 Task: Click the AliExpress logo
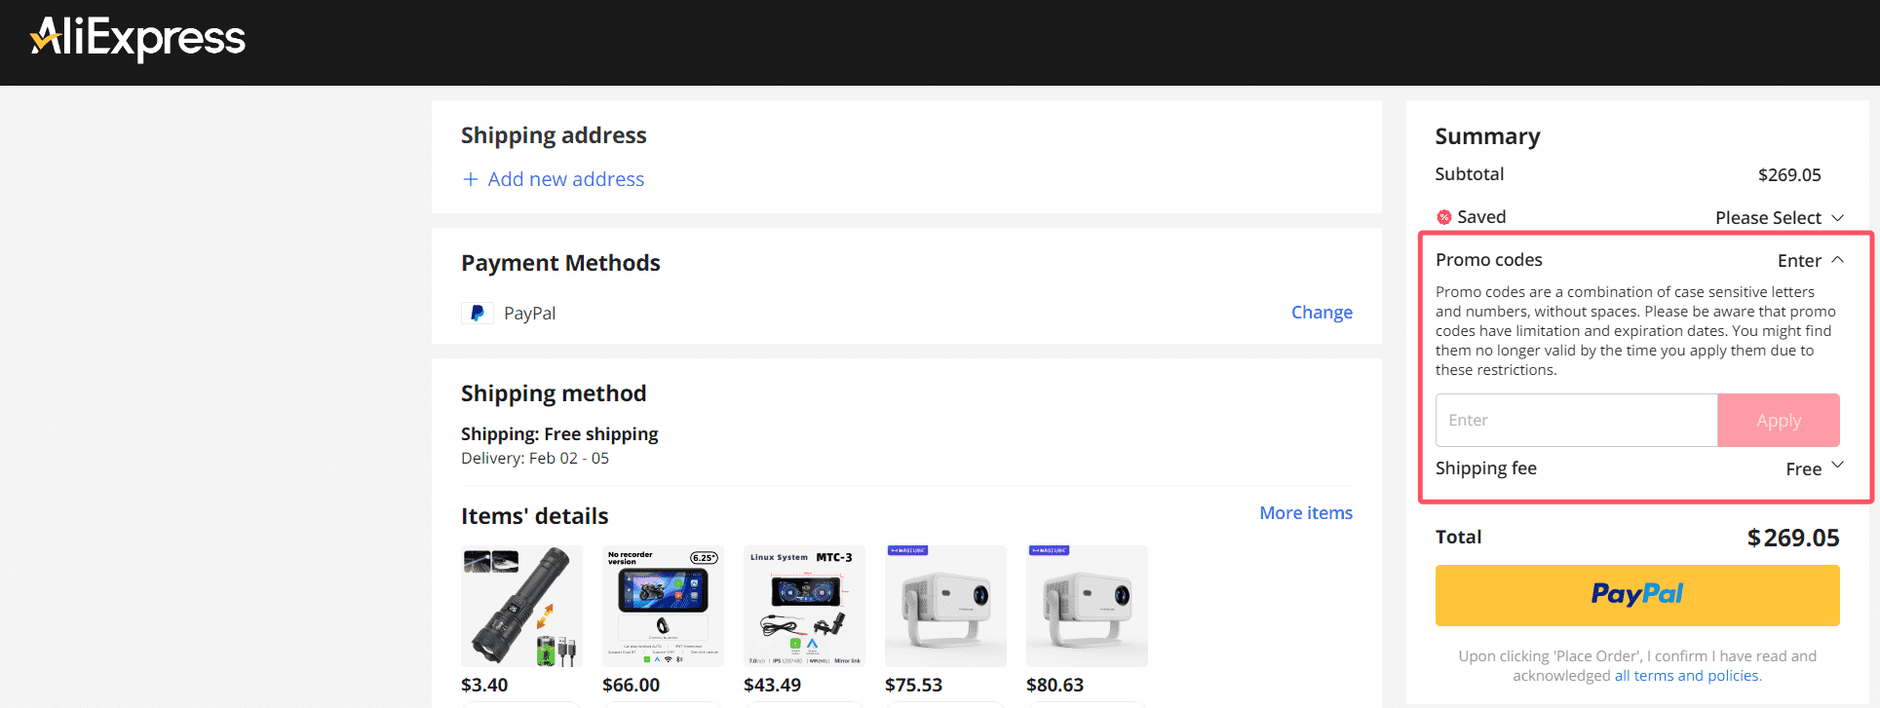[x=137, y=39]
